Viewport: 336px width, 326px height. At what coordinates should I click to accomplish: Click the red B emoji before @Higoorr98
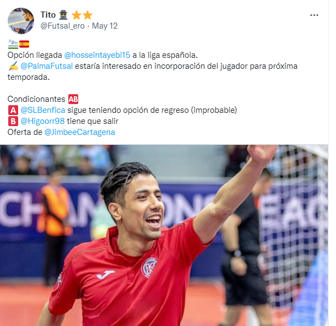pyautogui.click(x=13, y=121)
